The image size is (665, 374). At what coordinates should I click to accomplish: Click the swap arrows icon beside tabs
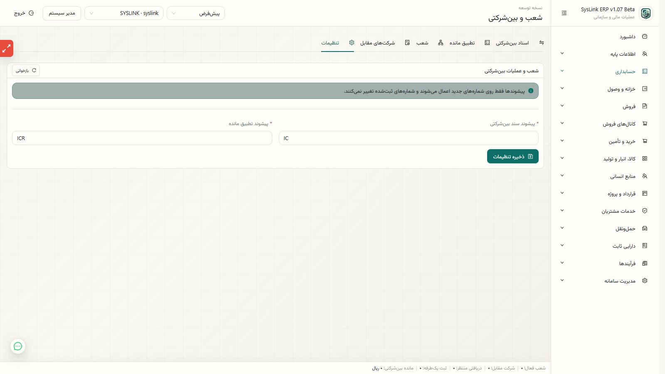542,43
